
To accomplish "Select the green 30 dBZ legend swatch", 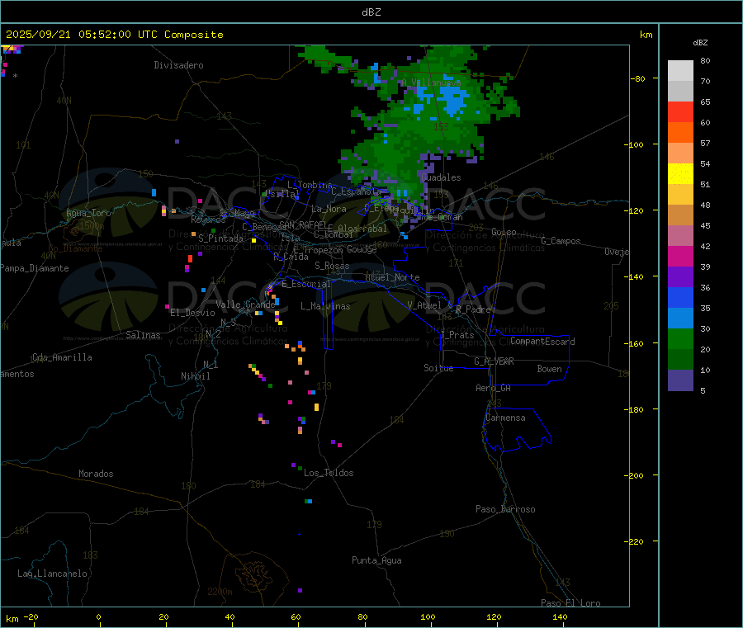I will point(680,338).
